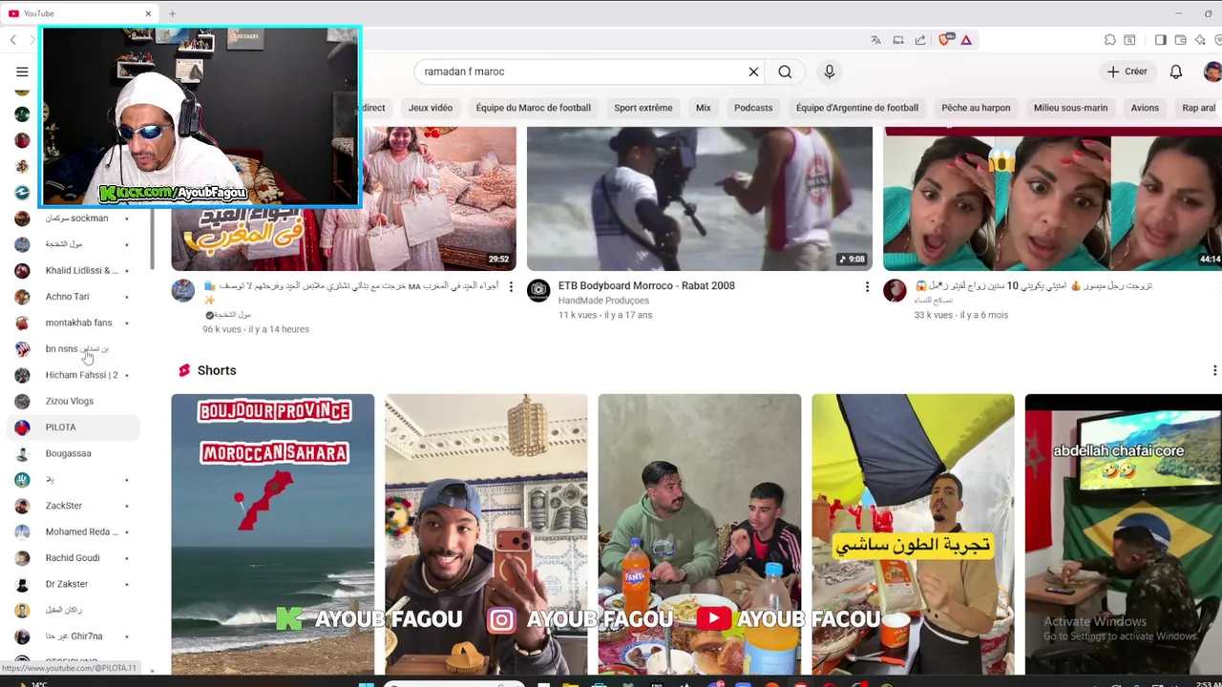
Task: Select the Jeux vidéo filter chip
Action: click(431, 108)
